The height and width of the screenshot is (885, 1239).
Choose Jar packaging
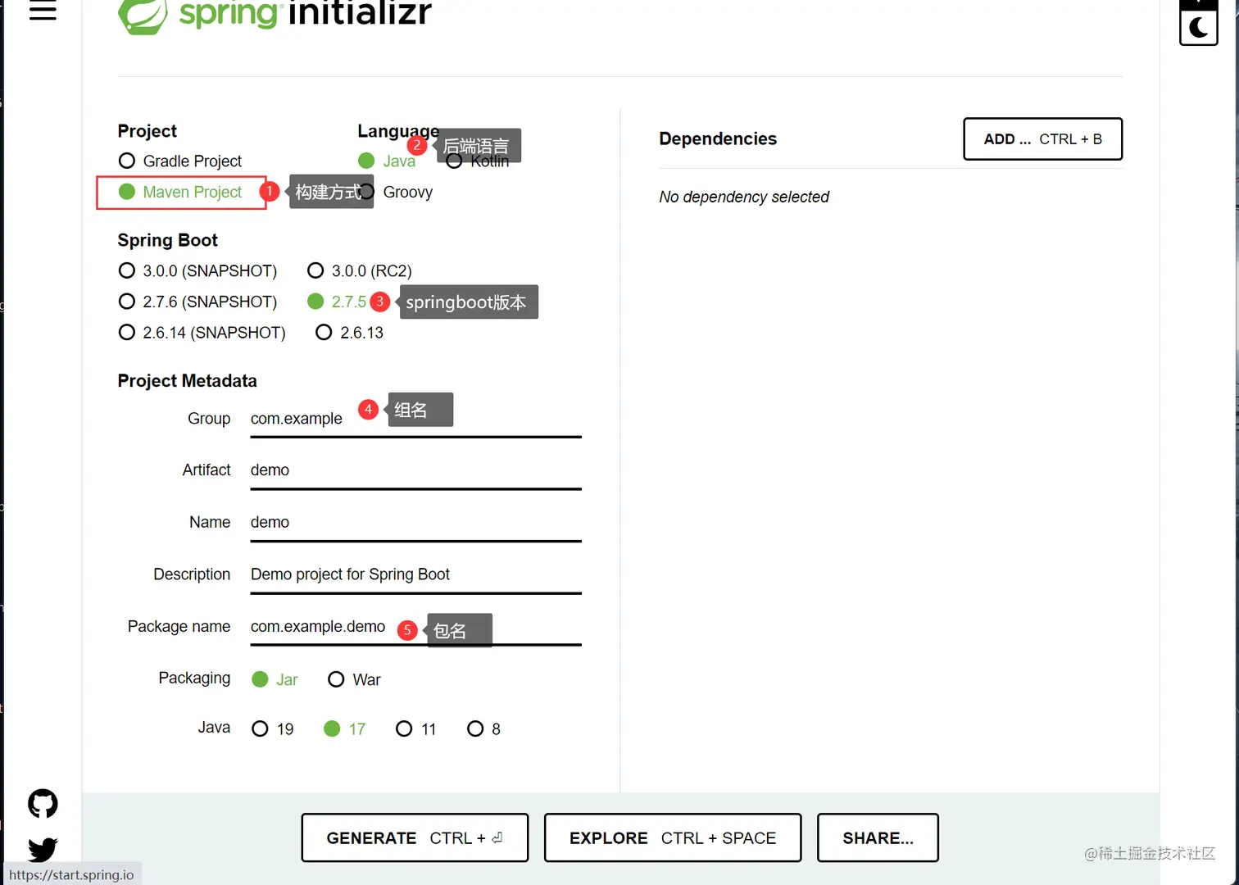(275, 679)
